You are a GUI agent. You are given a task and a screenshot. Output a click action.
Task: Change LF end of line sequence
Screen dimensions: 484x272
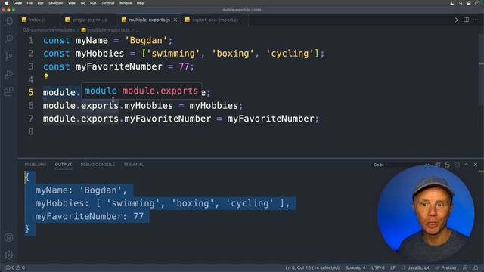click(x=392, y=267)
